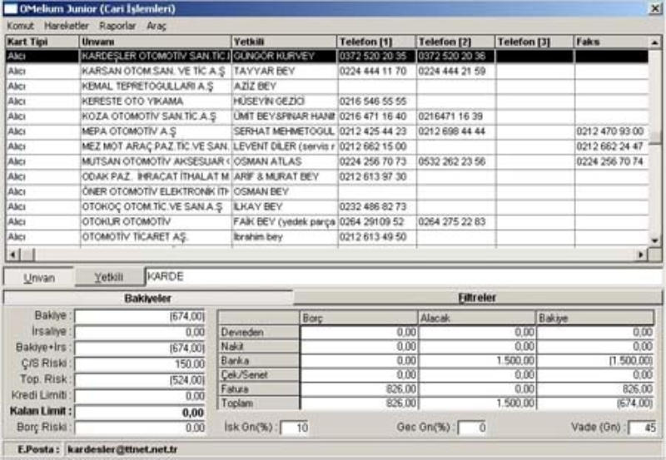Click the Ç/S Riski value field
This screenshot has height=460, width=666.
click(140, 364)
